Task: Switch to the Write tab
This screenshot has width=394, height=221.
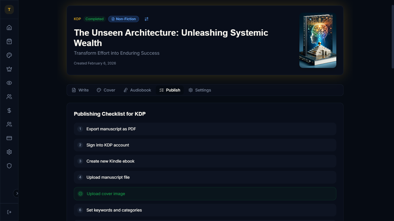Action: click(80, 90)
